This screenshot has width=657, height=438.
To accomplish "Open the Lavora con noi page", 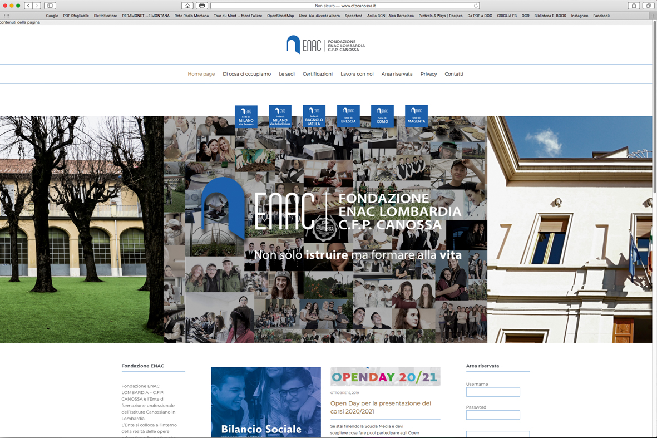I will click(x=357, y=74).
